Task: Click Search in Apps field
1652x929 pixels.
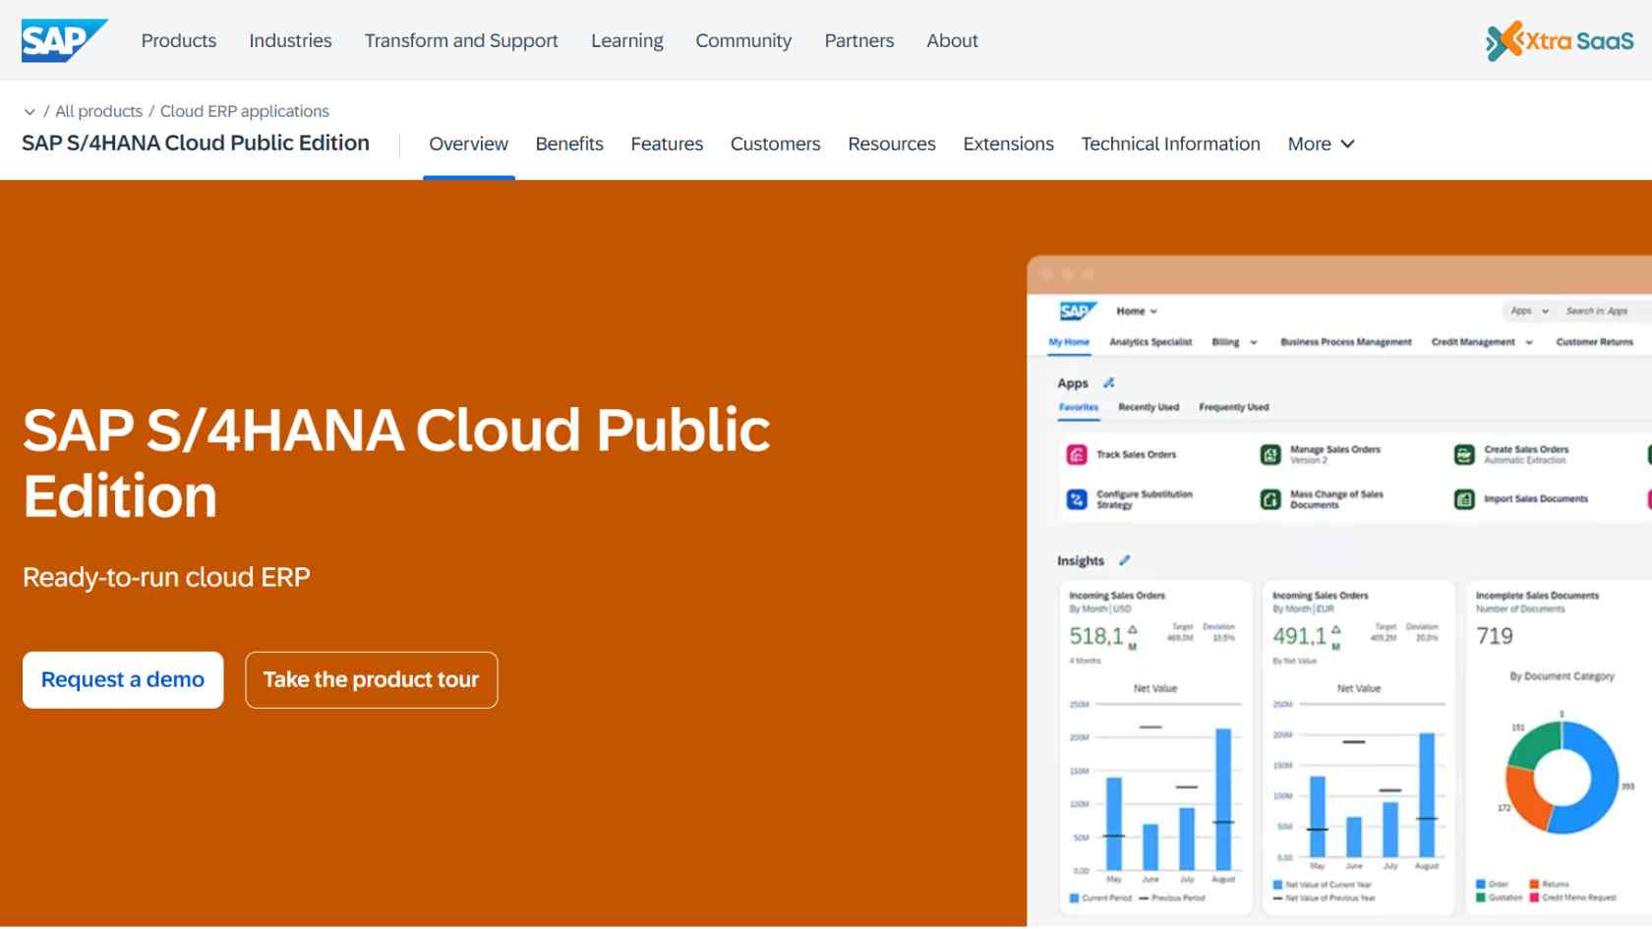Action: pos(1598,311)
